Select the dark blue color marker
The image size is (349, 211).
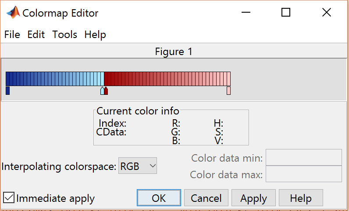(x=7, y=90)
